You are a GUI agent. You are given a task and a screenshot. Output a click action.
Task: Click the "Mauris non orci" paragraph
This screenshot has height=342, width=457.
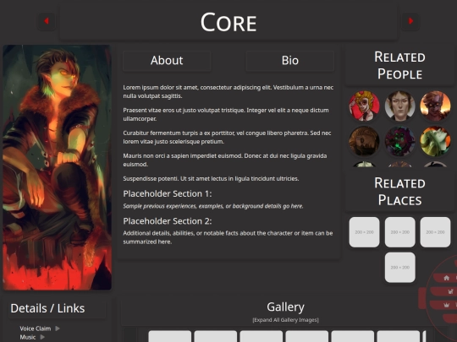click(225, 160)
